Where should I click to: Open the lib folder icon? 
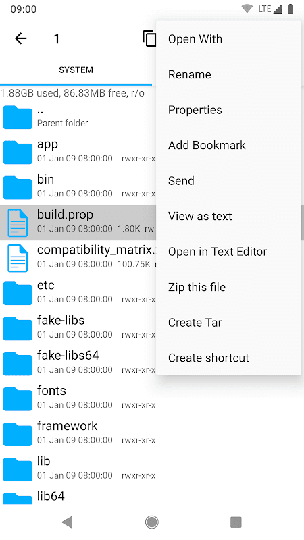[x=18, y=469]
